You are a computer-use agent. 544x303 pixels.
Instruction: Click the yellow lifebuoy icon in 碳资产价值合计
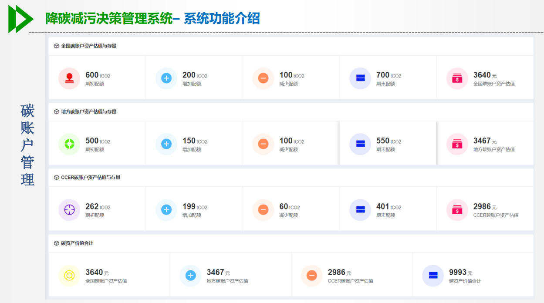click(x=69, y=276)
